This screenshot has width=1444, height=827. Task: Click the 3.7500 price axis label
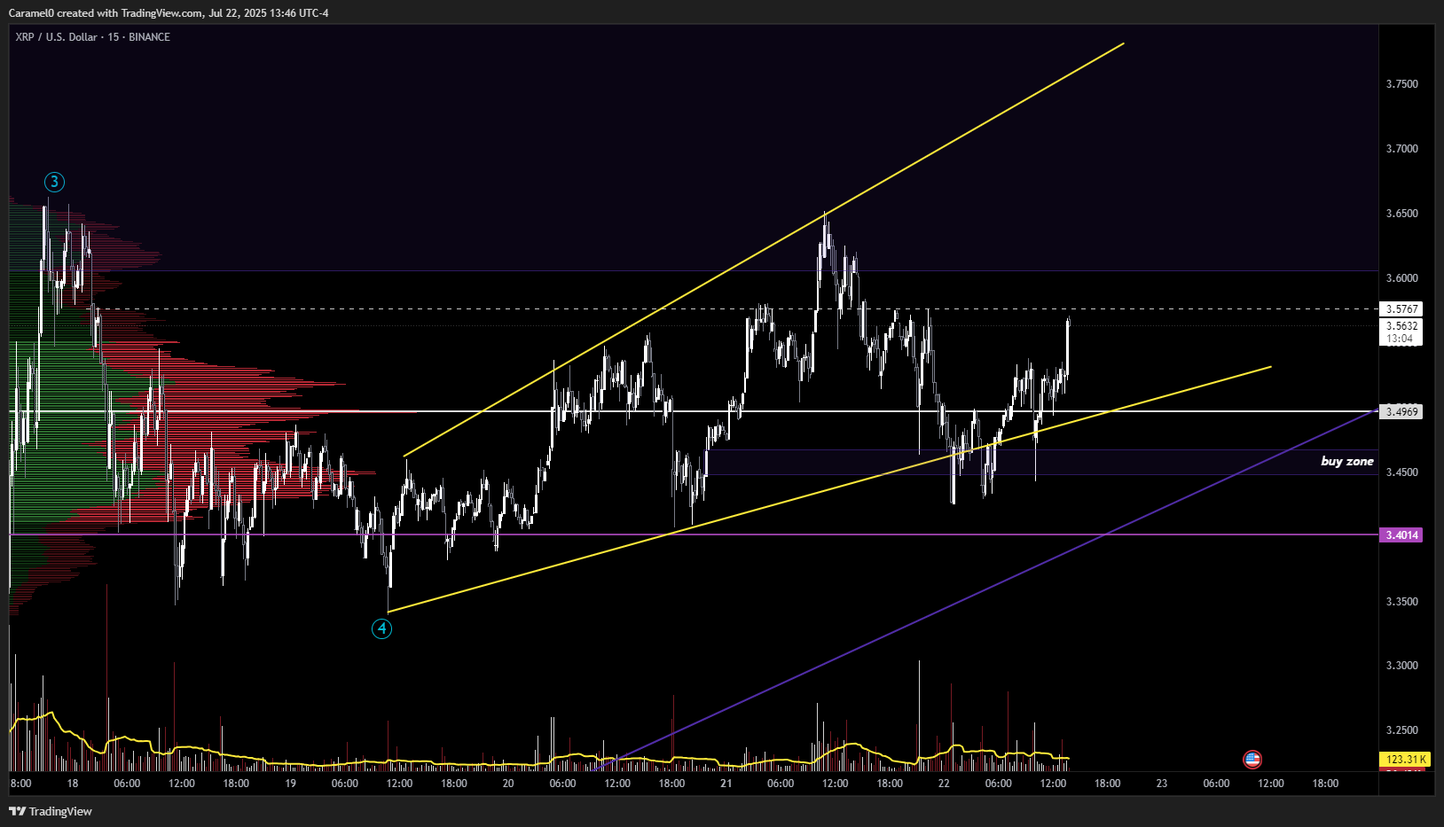point(1401,84)
